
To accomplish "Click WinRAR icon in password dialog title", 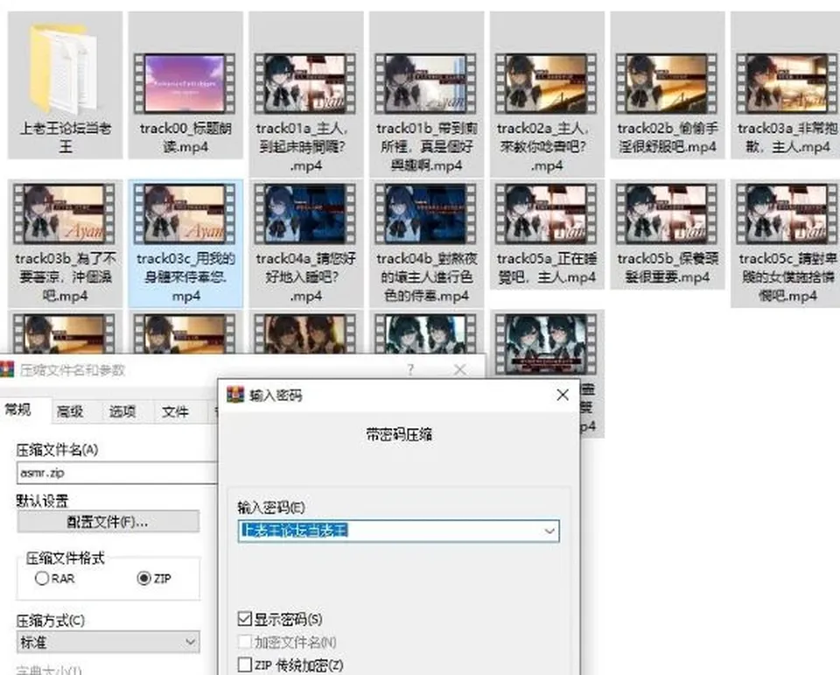I will 235,395.
